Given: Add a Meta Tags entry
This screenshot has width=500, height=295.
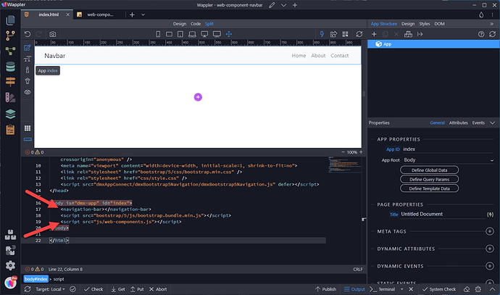Looking at the screenshot, I should click(x=490, y=231).
